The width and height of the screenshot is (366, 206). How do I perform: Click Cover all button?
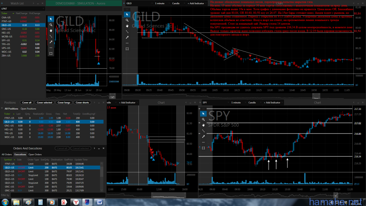(x=27, y=103)
